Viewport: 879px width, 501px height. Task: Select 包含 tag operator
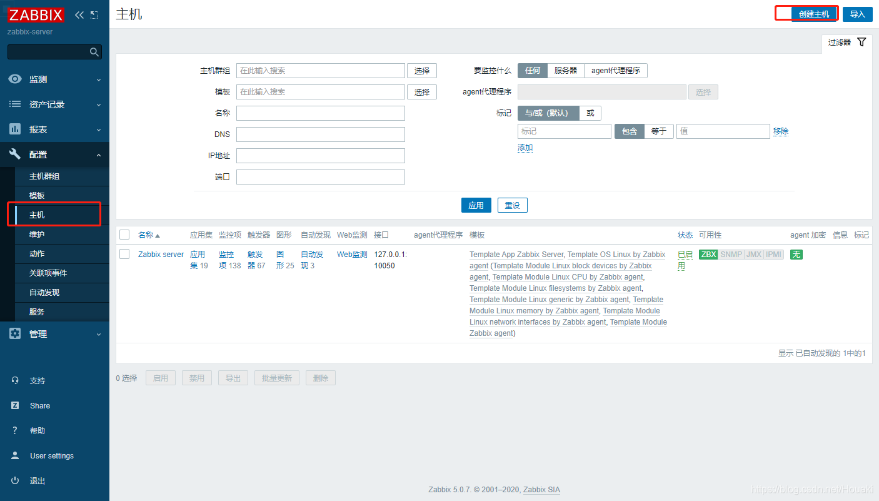click(630, 131)
